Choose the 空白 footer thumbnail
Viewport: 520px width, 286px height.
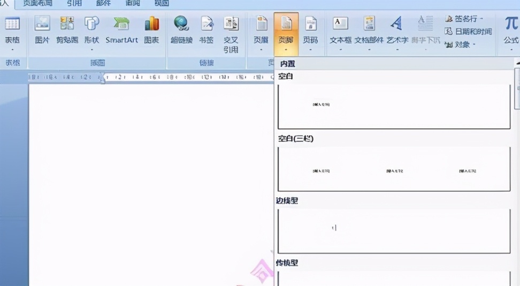394,106
